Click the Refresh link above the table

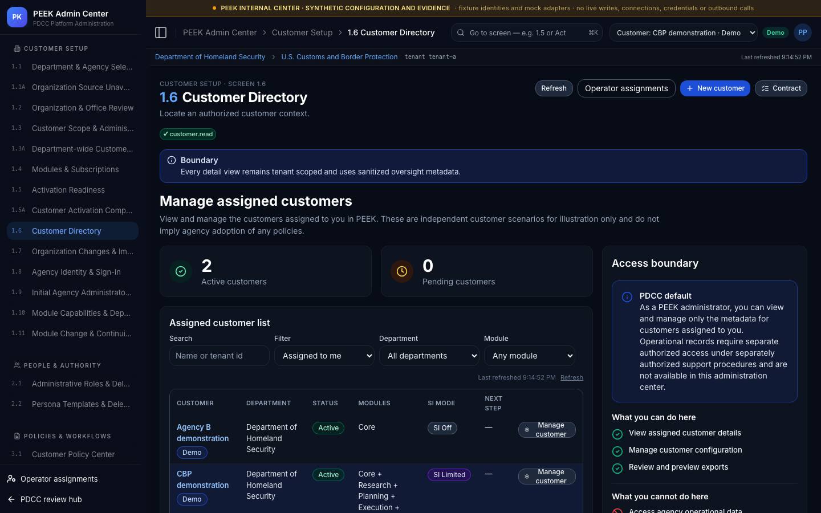[571, 377]
